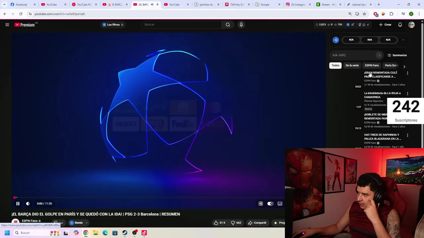Open the account avatar menu

click(x=411, y=24)
